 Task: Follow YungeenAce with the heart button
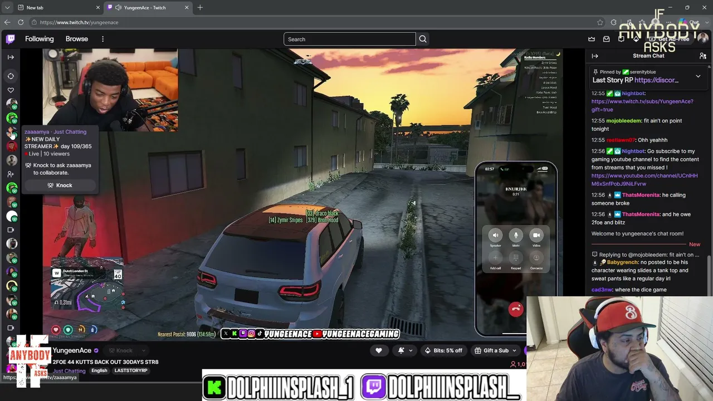point(379,350)
